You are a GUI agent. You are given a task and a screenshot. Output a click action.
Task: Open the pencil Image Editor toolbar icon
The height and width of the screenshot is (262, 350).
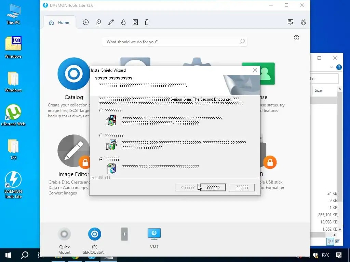[111, 22]
